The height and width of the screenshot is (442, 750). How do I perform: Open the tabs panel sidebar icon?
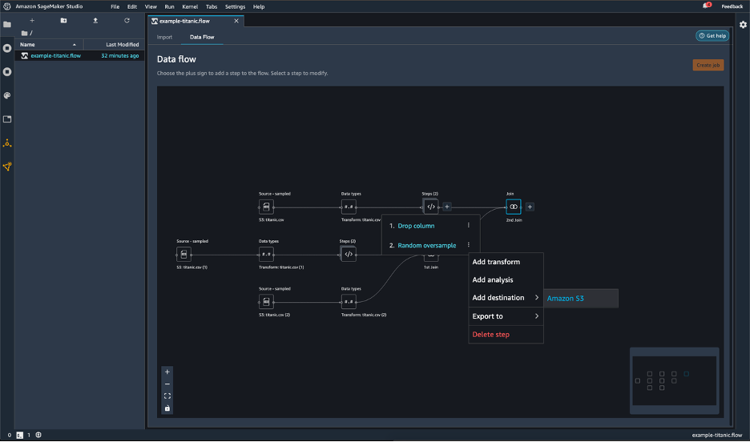7,119
